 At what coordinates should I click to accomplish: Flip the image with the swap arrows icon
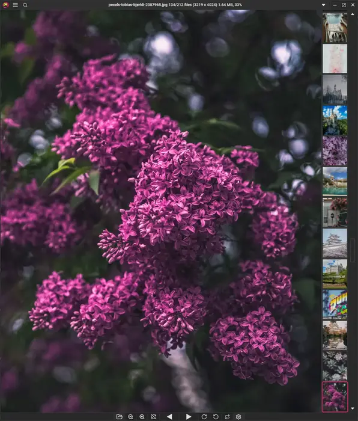click(227, 416)
